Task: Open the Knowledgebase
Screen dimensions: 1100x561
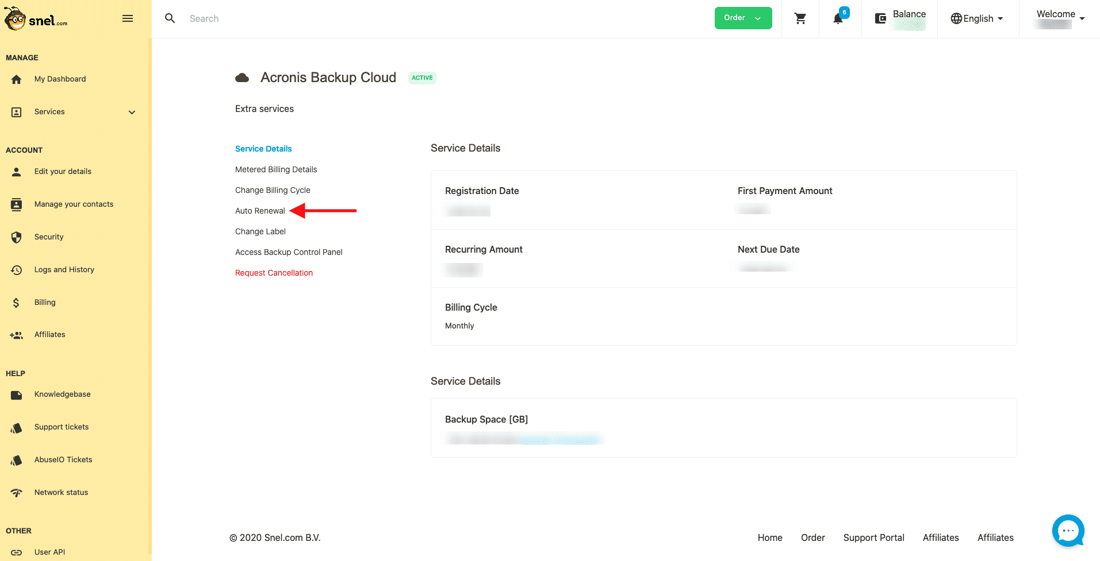Action: coord(62,394)
